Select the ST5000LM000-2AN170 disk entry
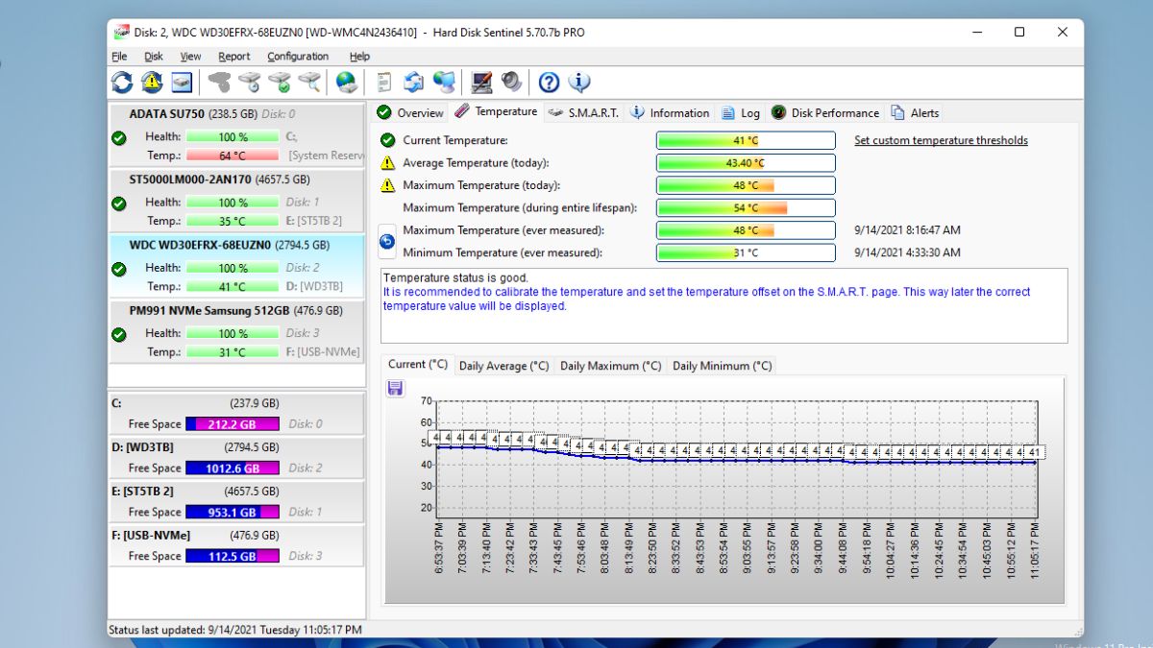 [236, 200]
